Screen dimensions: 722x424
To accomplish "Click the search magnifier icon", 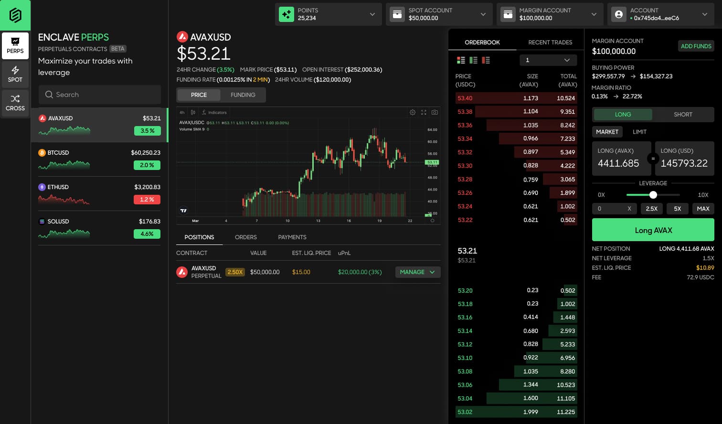I will click(x=49, y=95).
